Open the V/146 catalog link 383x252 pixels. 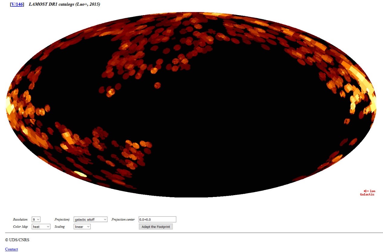tap(17, 4)
